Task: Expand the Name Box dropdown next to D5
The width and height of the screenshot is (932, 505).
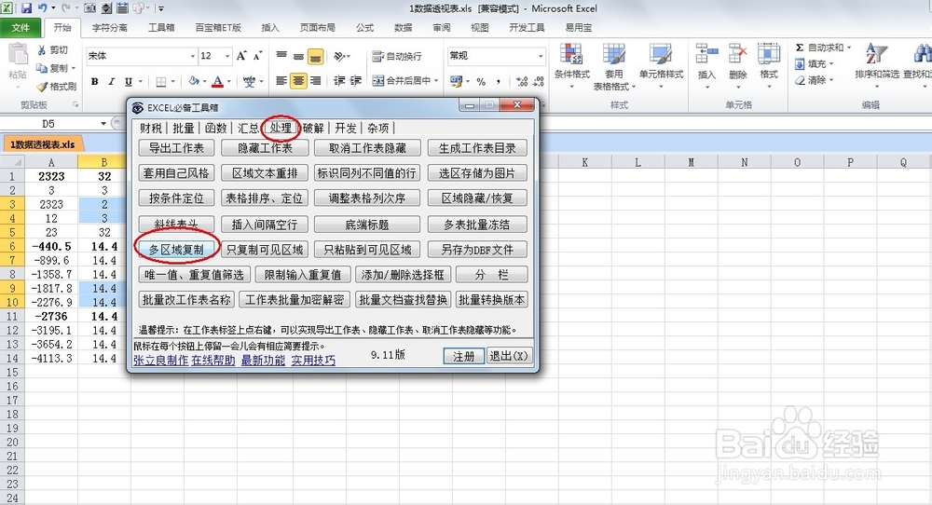Action: point(103,124)
